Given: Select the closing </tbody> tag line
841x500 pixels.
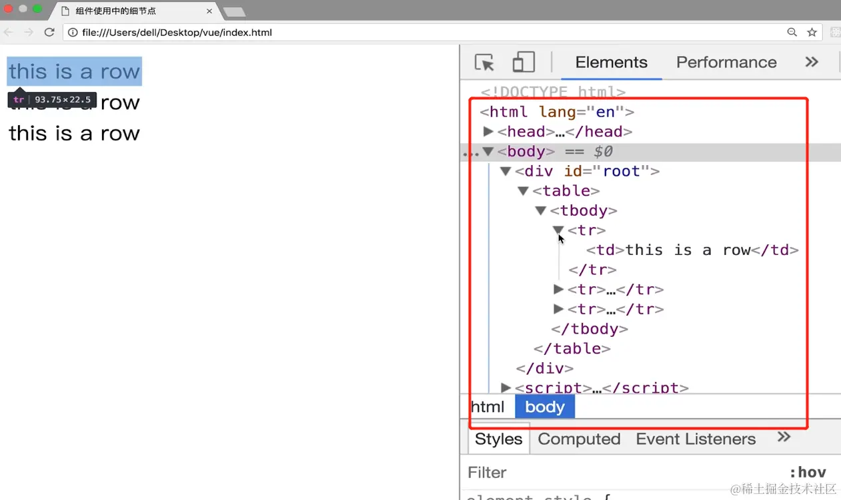Looking at the screenshot, I should [x=590, y=329].
